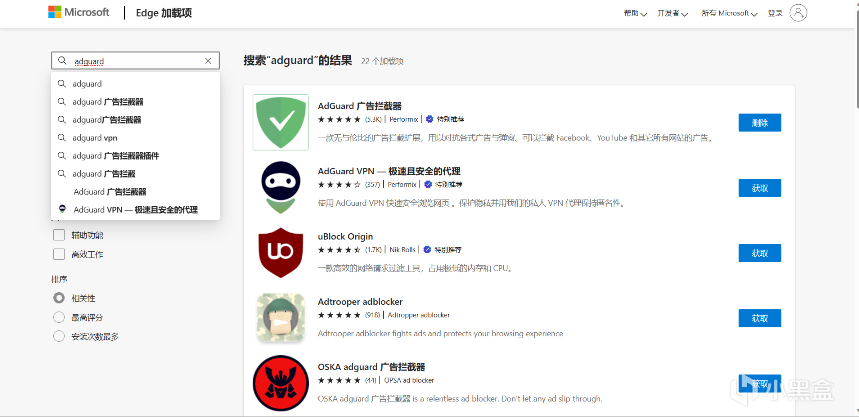Click the VPN icon in the suggestion list
Image resolution: width=859 pixels, height=417 pixels.
point(62,209)
